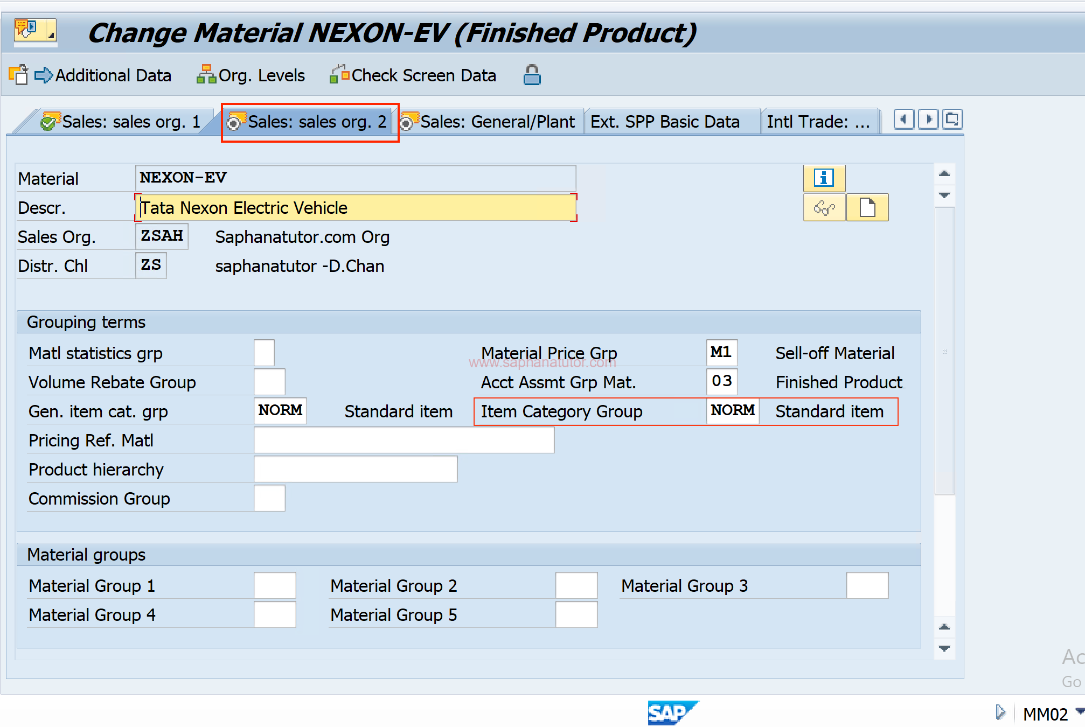Image resolution: width=1085 pixels, height=727 pixels.
Task: Click the Finished Product description text
Action: point(839,382)
